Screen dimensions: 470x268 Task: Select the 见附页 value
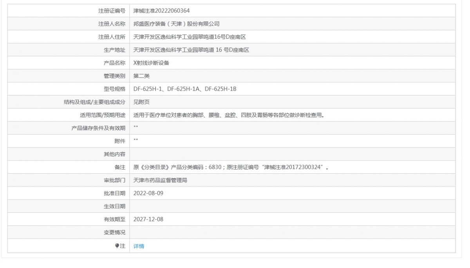tap(141, 102)
